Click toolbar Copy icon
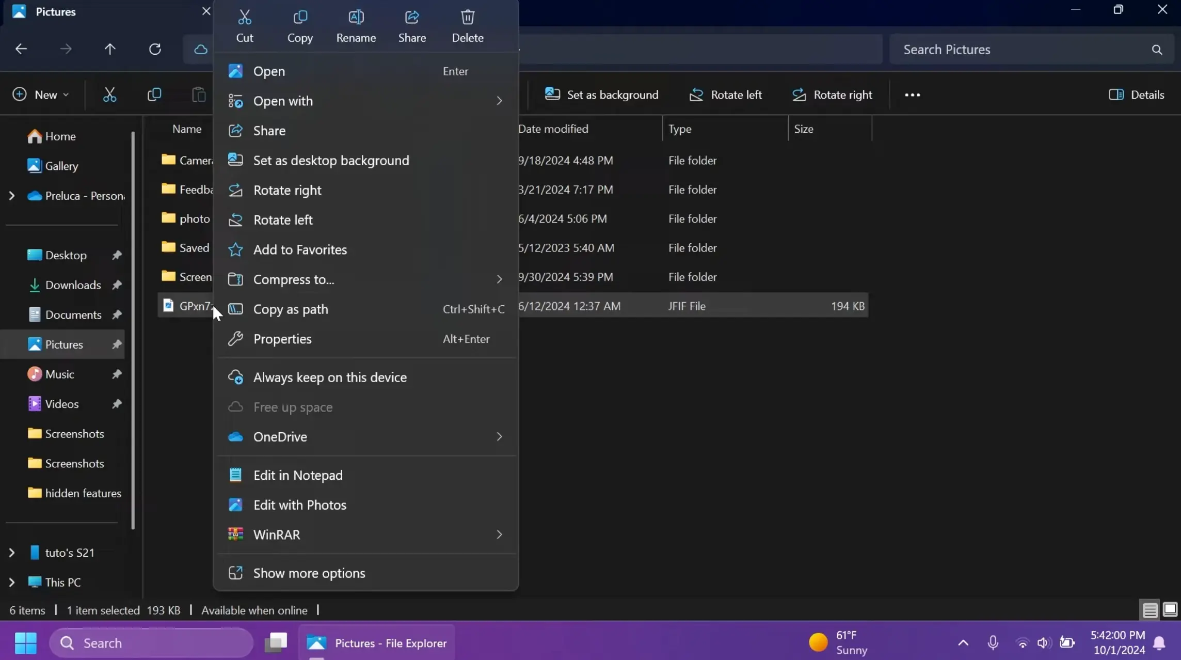1181x660 pixels. coord(154,95)
